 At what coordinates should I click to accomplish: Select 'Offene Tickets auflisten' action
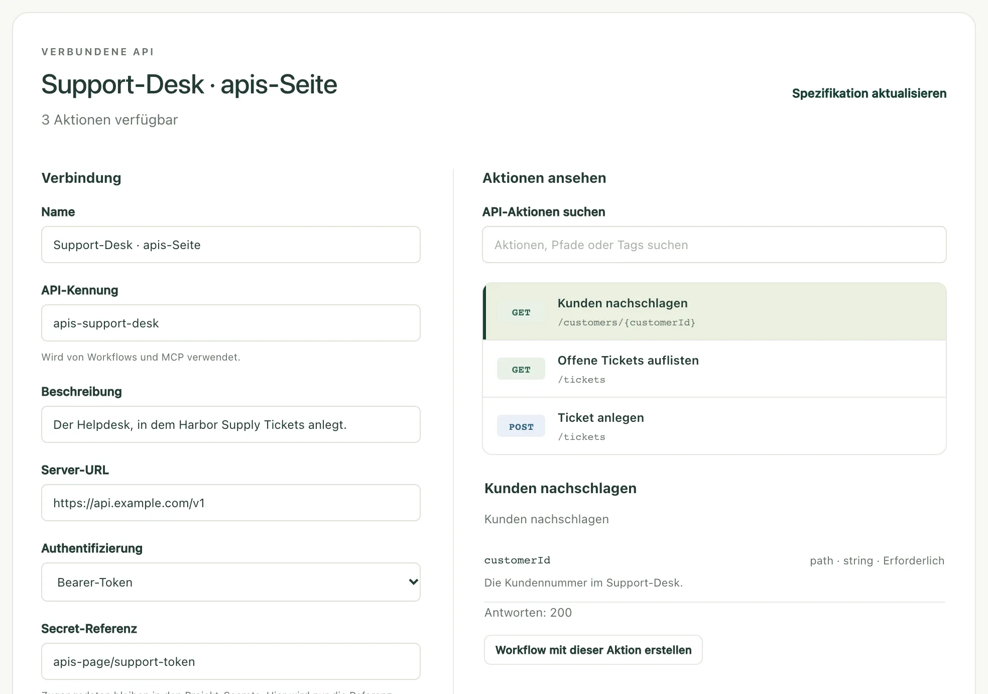pyautogui.click(x=714, y=369)
